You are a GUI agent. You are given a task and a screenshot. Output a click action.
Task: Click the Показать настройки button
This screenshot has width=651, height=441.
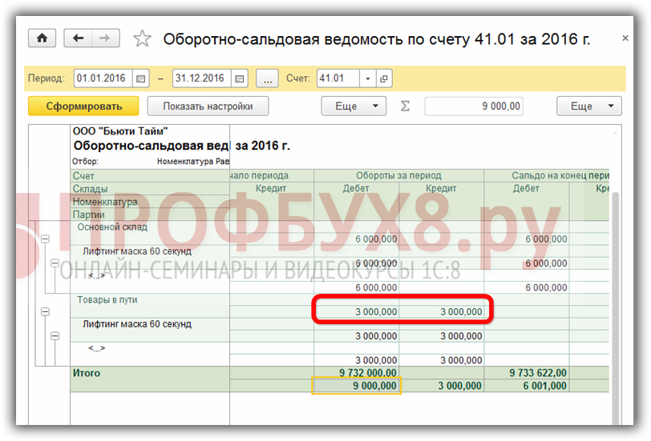click(208, 106)
